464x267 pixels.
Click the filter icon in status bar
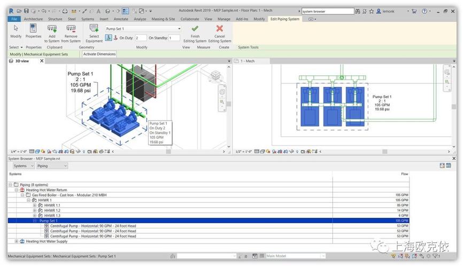pyautogui.click(x=436, y=256)
